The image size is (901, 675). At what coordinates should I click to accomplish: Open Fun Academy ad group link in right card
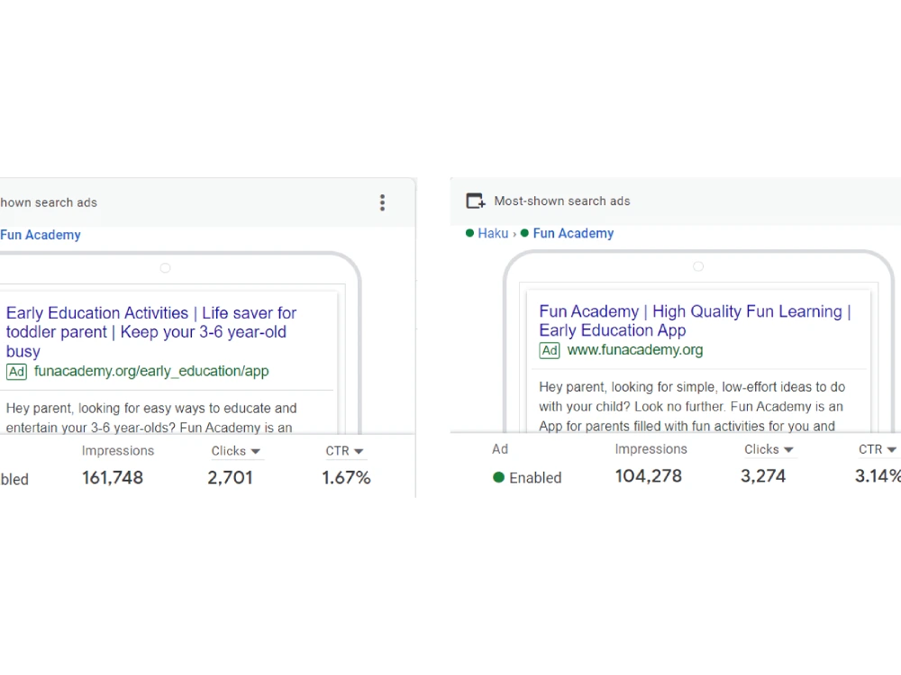[573, 233]
